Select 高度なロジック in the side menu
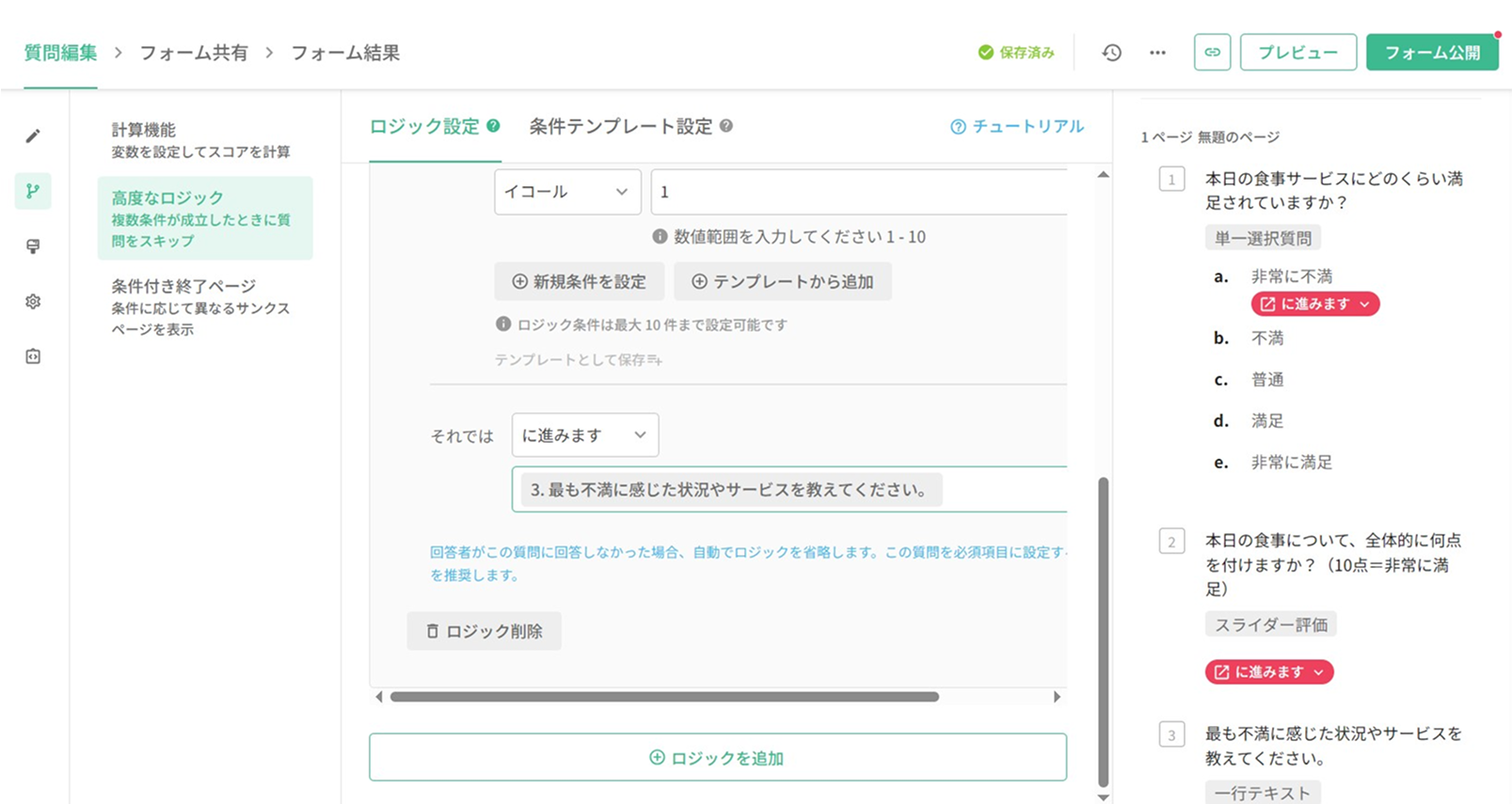The width and height of the screenshot is (1512, 804). 205,218
